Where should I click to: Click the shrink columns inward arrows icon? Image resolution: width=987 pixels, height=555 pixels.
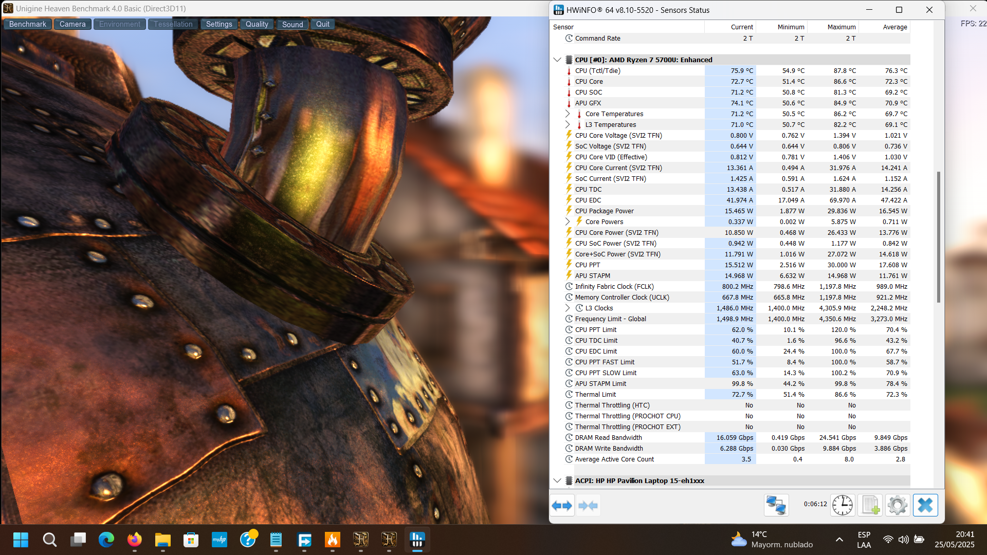pos(588,506)
